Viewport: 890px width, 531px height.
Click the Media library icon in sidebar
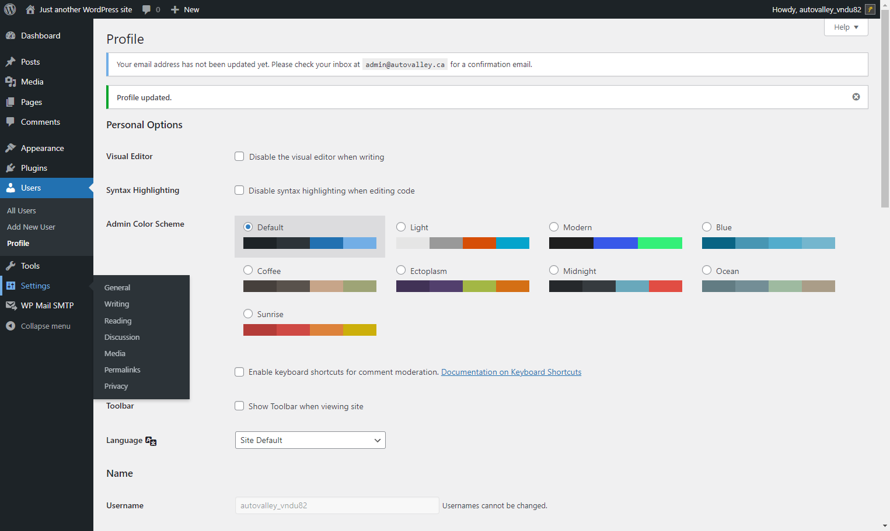click(11, 82)
